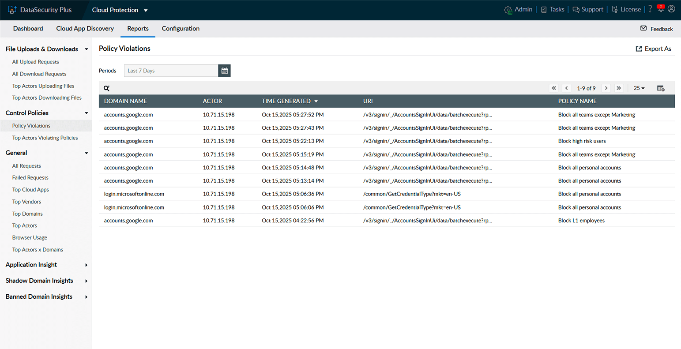The height and width of the screenshot is (349, 681).
Task: Switch to the Cloud App Discovery tab
Action: pyautogui.click(x=85, y=28)
